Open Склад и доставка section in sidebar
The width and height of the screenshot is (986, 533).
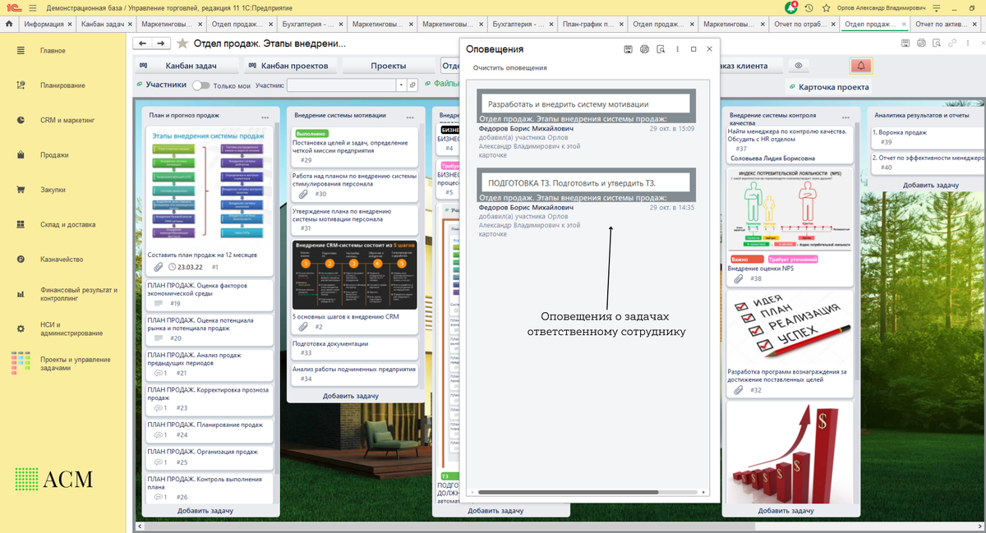click(67, 224)
